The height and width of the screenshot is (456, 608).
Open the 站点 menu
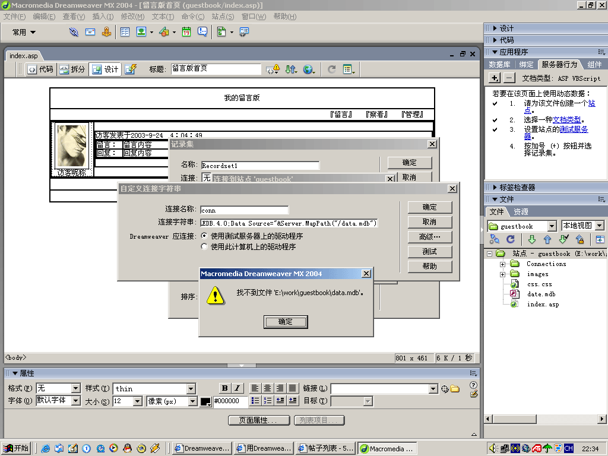[x=223, y=17]
